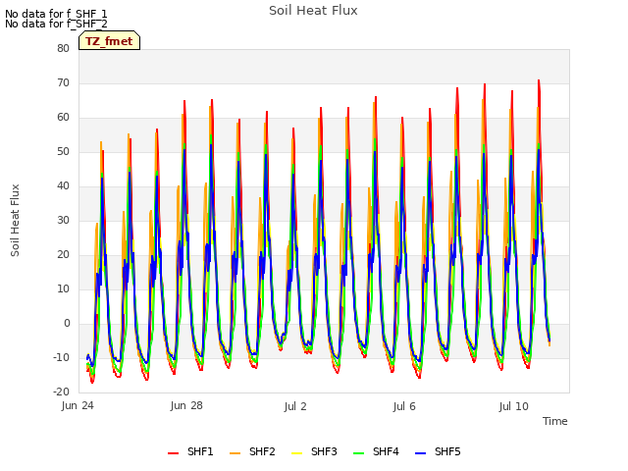Select the orange SHF2 legend color swatch

pos(235,453)
